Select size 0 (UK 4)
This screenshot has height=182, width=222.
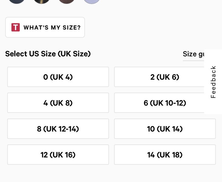tap(58, 77)
